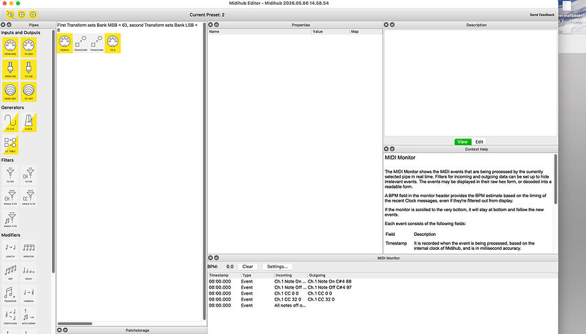Close the Description panel
Screen dimensions: 586x334
pyautogui.click(x=386, y=25)
